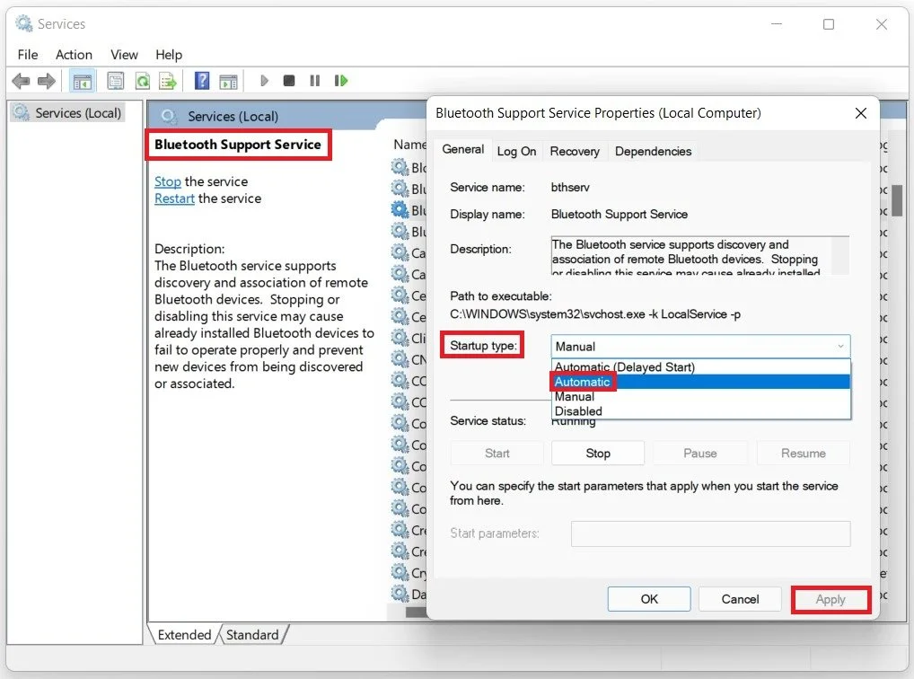914x679 pixels.
Task: Switch to the Log On tab
Action: [x=516, y=151]
